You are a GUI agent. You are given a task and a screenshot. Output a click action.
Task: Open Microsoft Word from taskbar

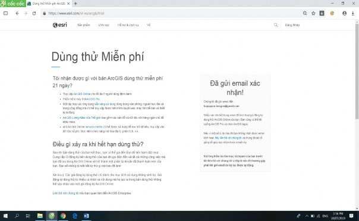click(x=86, y=216)
